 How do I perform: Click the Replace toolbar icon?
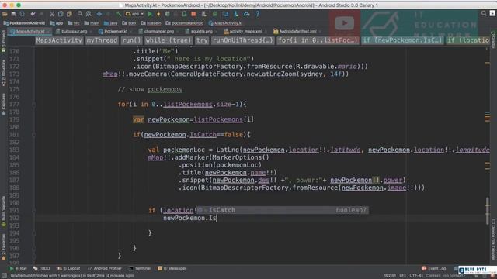click(x=89, y=14)
